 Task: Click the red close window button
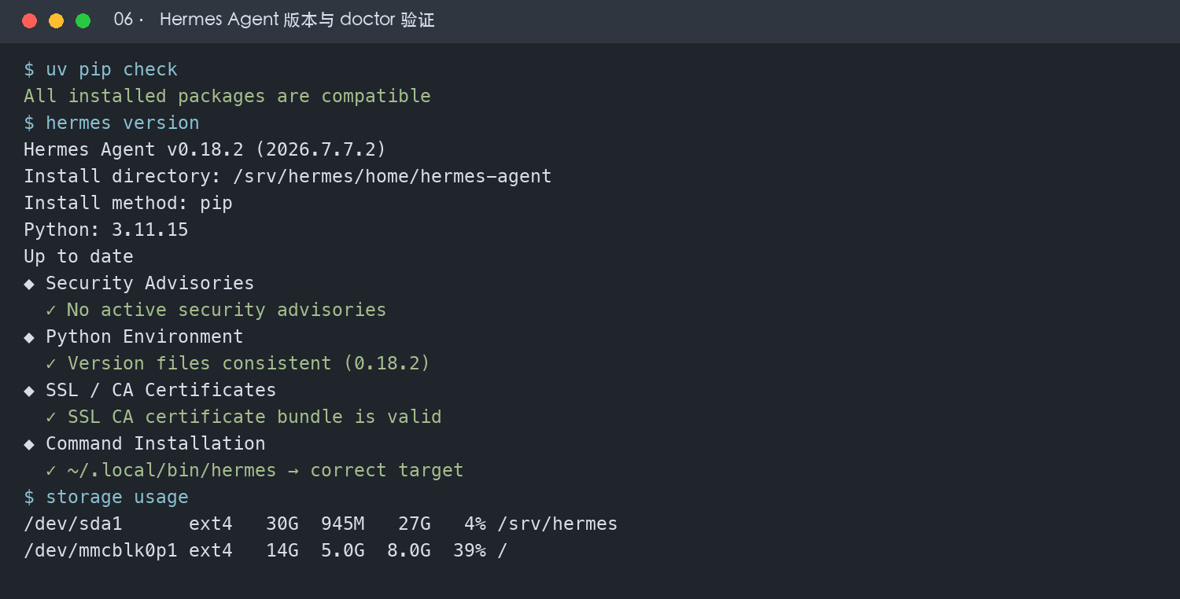pos(30,21)
